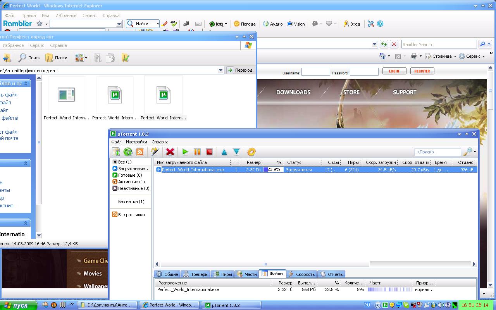Focus the µTorrent search field

point(437,152)
